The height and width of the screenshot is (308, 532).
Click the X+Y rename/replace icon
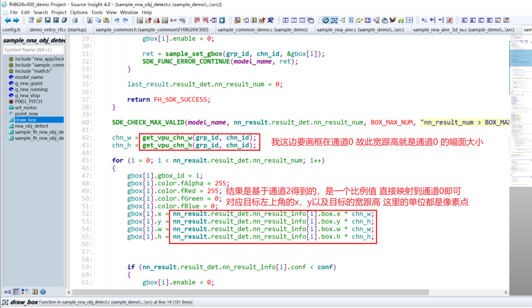click(x=173, y=20)
